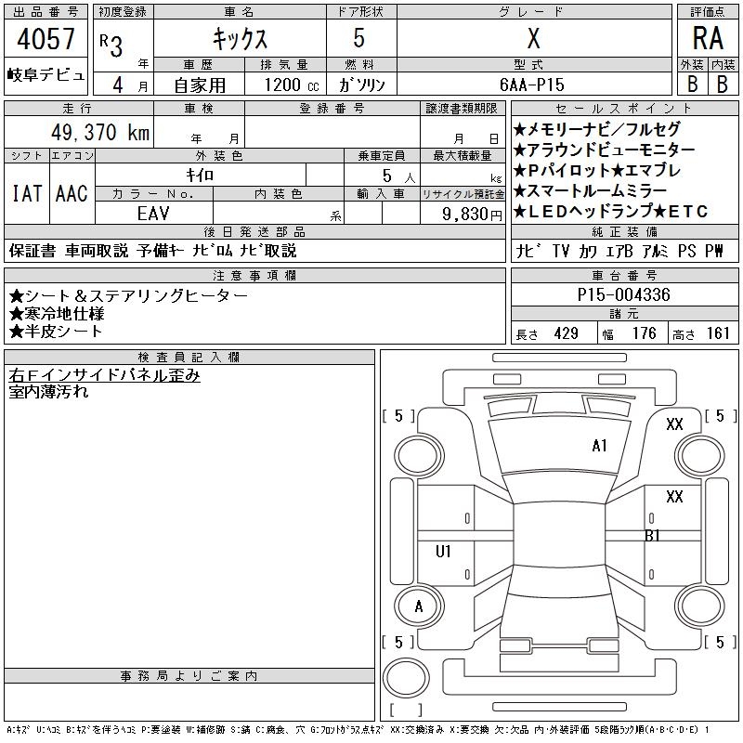Click the 事務局よりご案内 header
743x743 pixels.
(189, 676)
